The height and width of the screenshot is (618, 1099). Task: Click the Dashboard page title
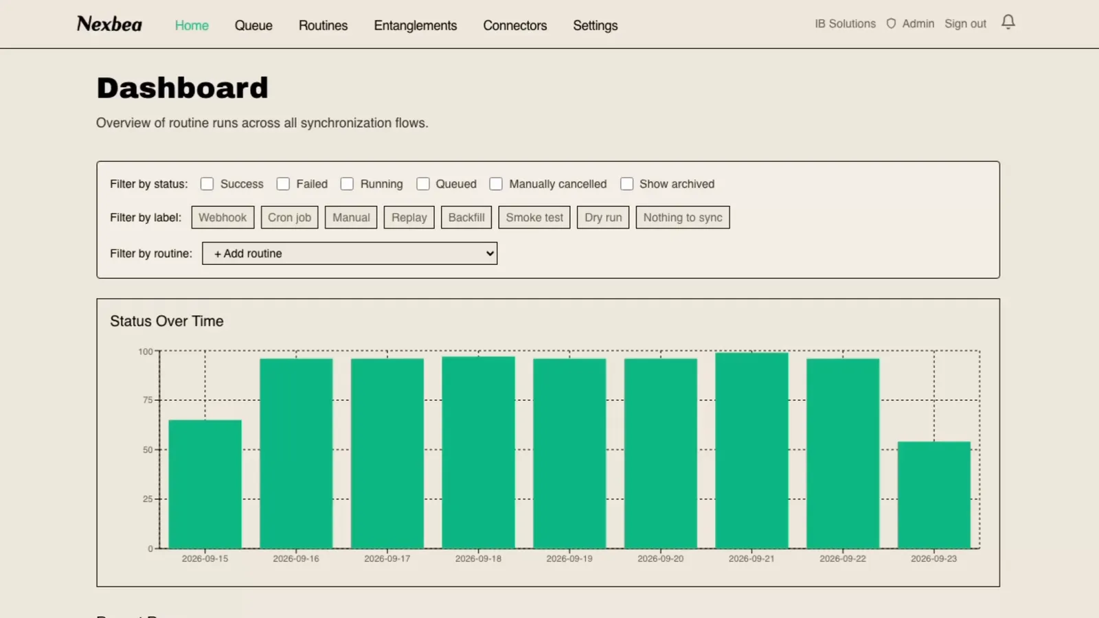(x=182, y=88)
